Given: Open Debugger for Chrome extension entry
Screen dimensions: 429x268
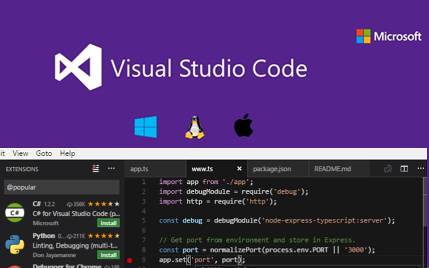Looking at the screenshot, I should pos(67,266).
